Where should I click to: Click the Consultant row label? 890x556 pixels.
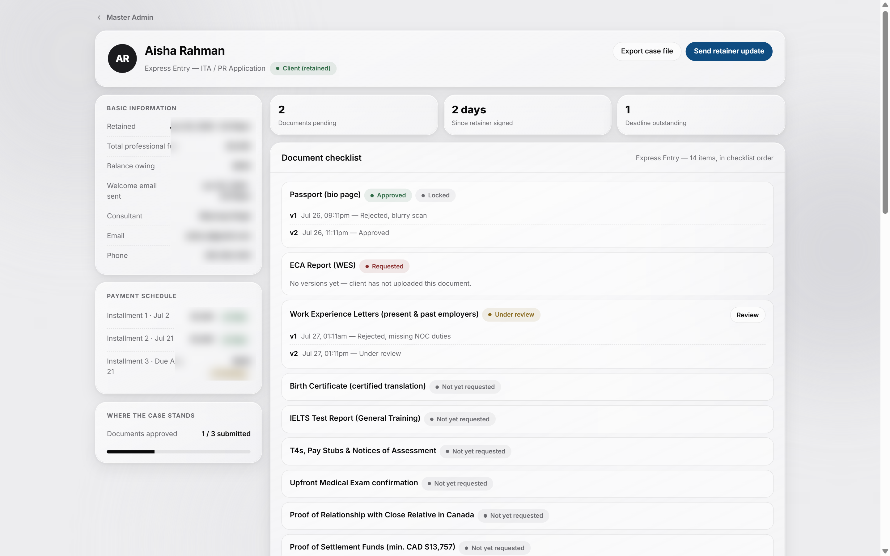pyautogui.click(x=124, y=216)
